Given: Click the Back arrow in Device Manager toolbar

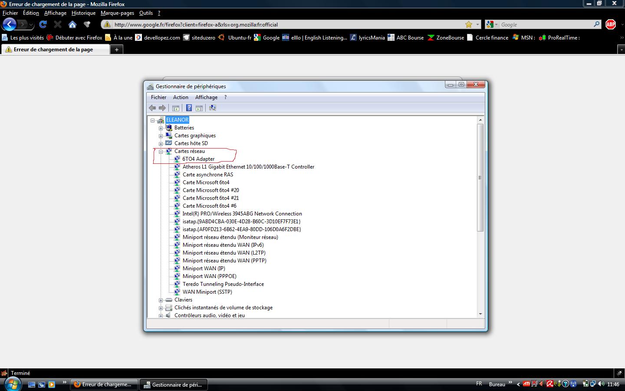Looking at the screenshot, I should click(x=152, y=108).
